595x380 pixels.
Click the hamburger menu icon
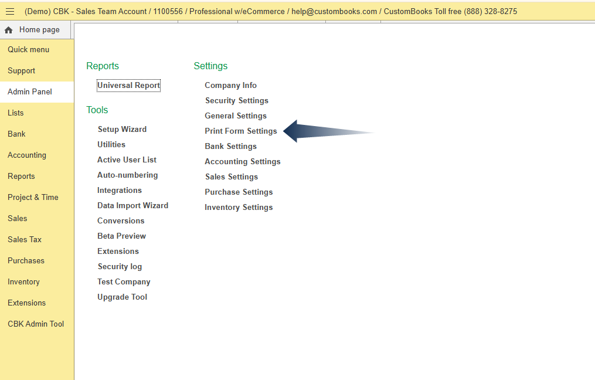pos(10,11)
